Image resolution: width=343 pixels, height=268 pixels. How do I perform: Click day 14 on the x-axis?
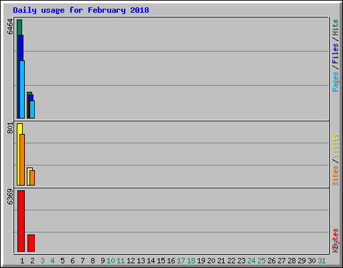coord(151,261)
